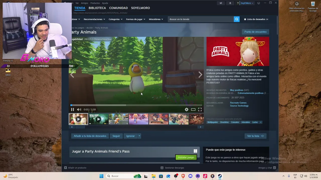Switch Steam to Big Picture mode icon
This screenshot has height=180, width=321.
coord(259,3)
